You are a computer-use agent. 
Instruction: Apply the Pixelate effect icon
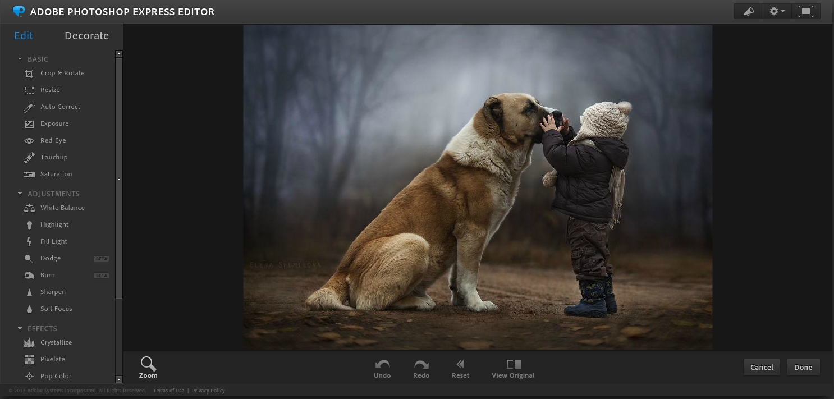pos(29,359)
